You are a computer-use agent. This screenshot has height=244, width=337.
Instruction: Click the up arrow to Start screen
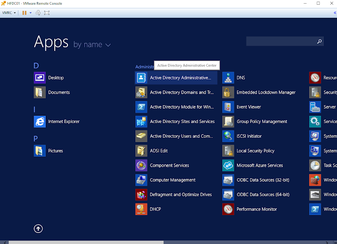tap(38, 229)
